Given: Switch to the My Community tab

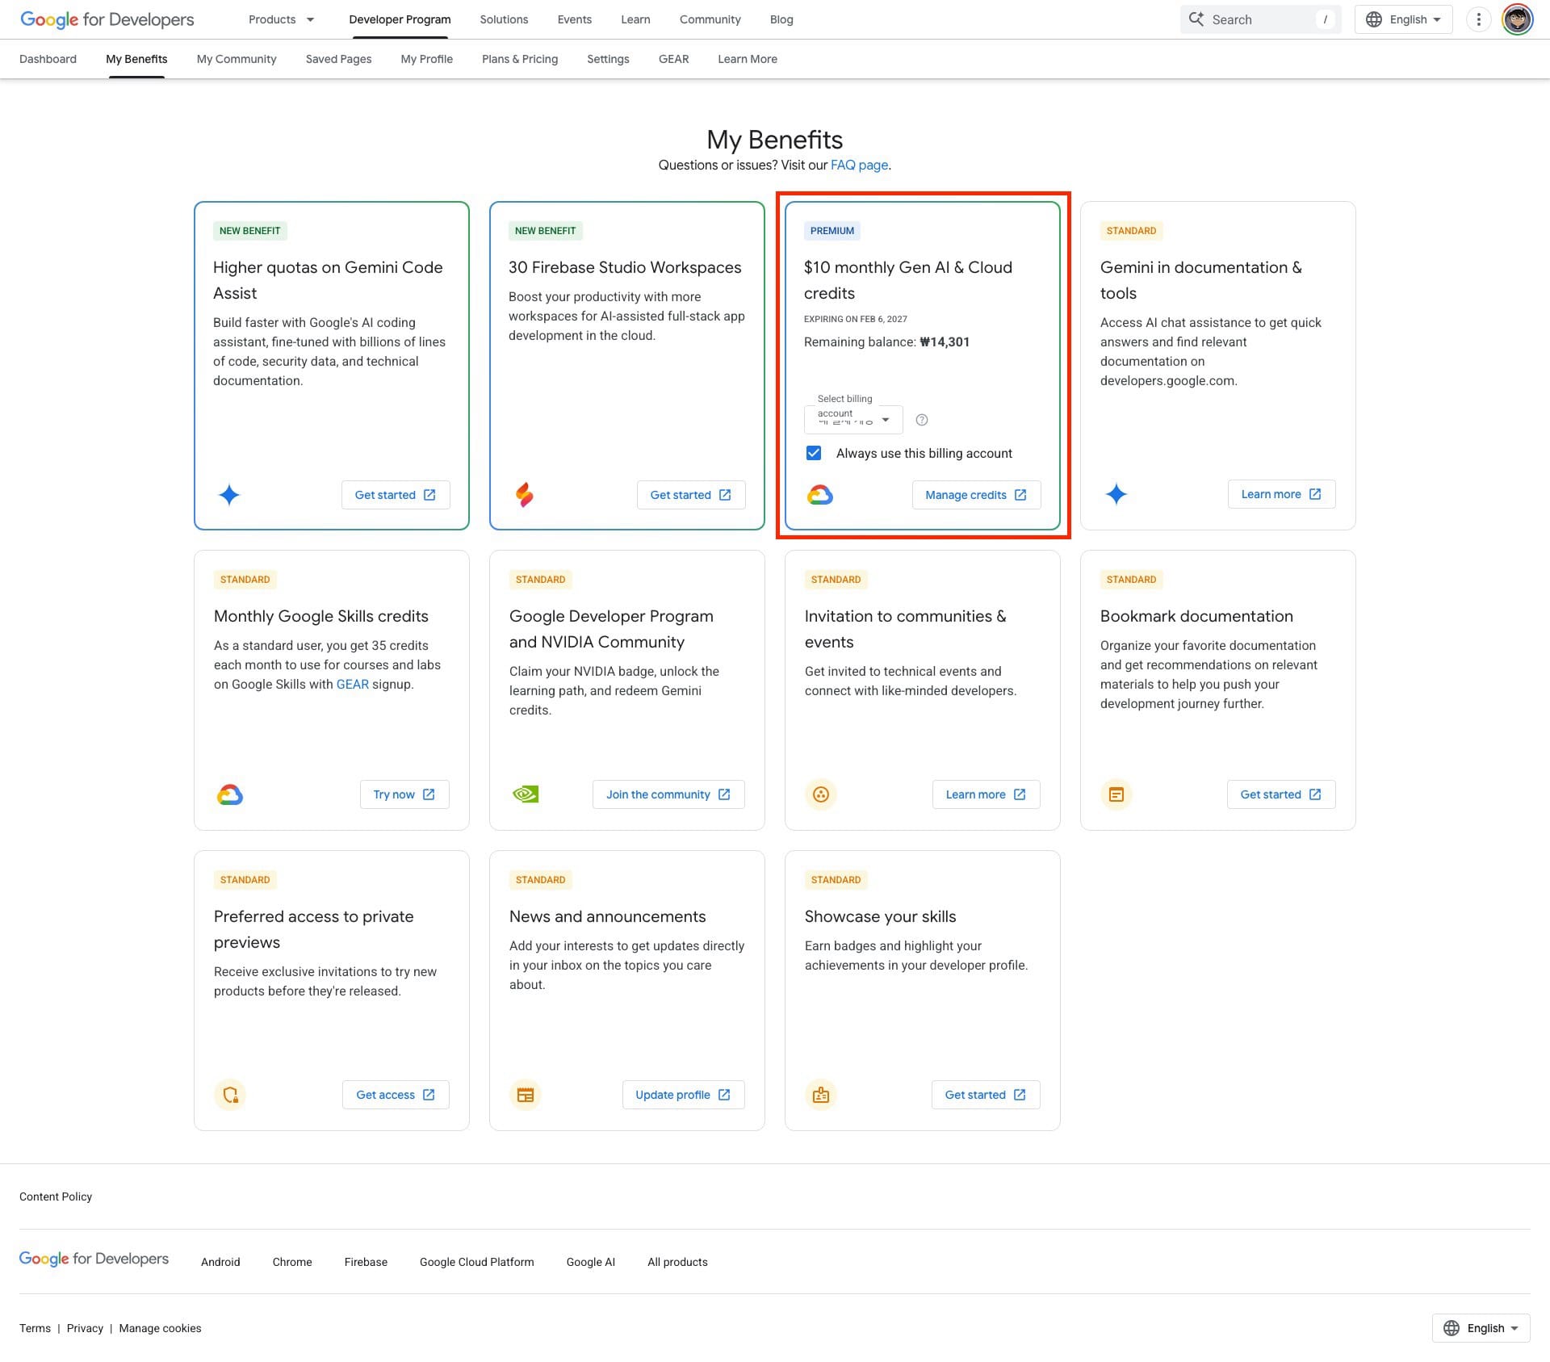Looking at the screenshot, I should [x=237, y=59].
